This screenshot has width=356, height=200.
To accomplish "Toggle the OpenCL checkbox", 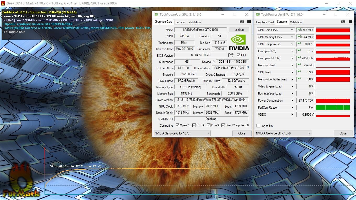I will coord(177,125).
